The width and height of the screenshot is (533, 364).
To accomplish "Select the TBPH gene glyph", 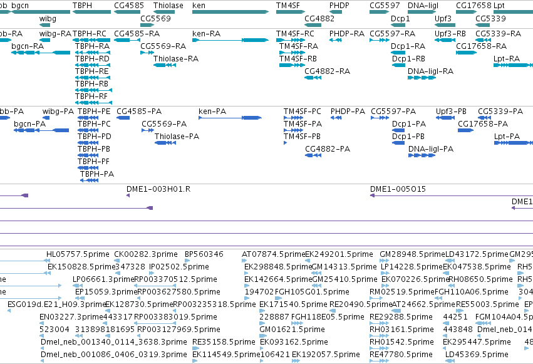I will (x=92, y=12).
